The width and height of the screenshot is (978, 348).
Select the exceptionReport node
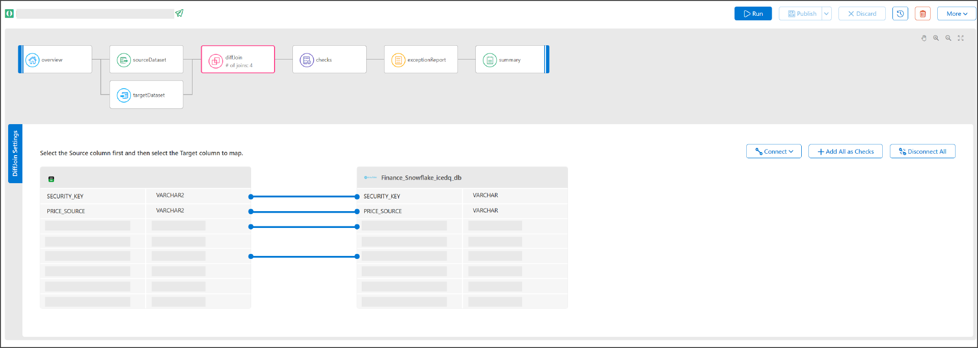point(421,60)
